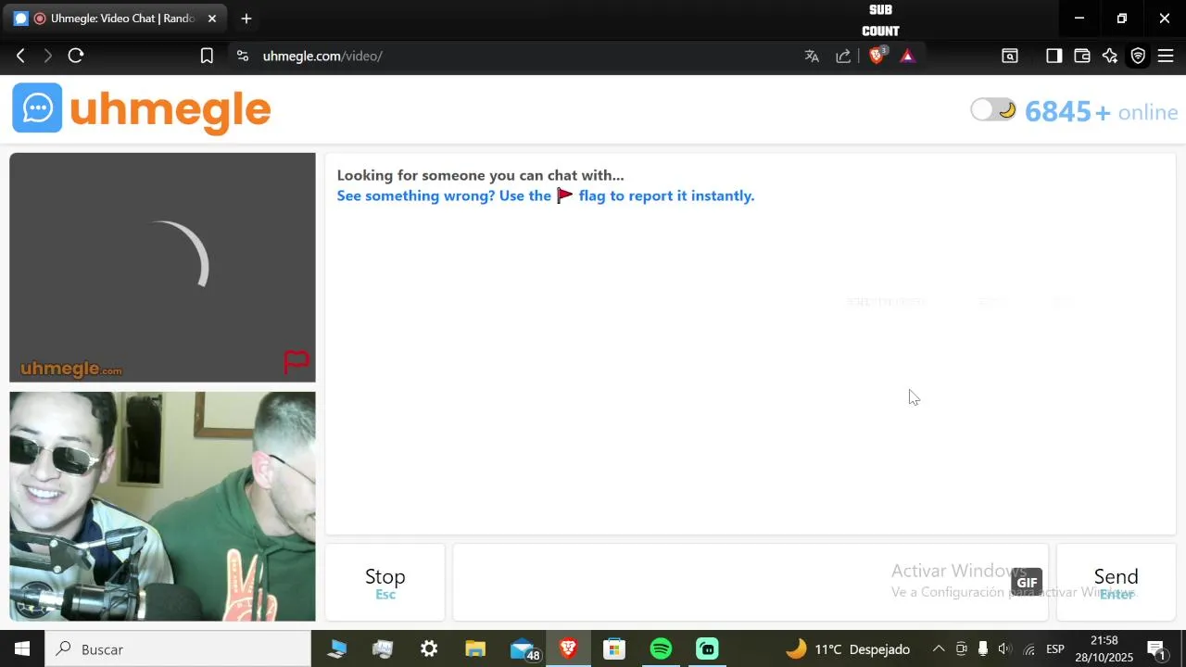Open the GIF picker in the message box
The image size is (1186, 667).
pos(1027,582)
